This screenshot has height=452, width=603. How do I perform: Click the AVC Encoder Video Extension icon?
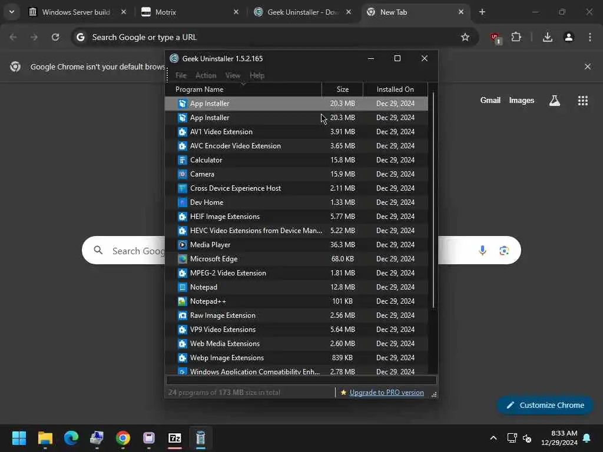[183, 146]
